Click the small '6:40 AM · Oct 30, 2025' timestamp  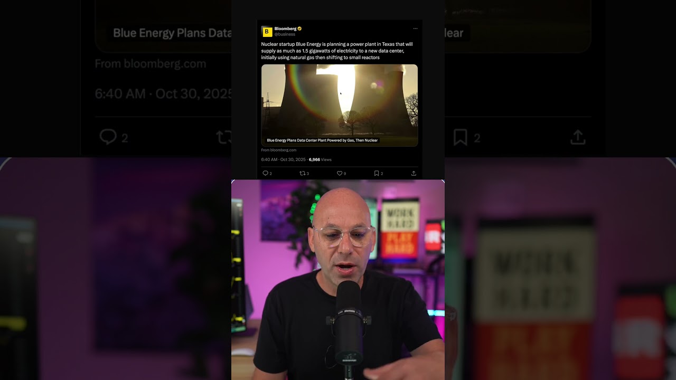pyautogui.click(x=284, y=159)
